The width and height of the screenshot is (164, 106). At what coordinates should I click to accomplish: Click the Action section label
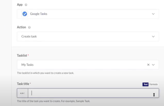point(21,27)
